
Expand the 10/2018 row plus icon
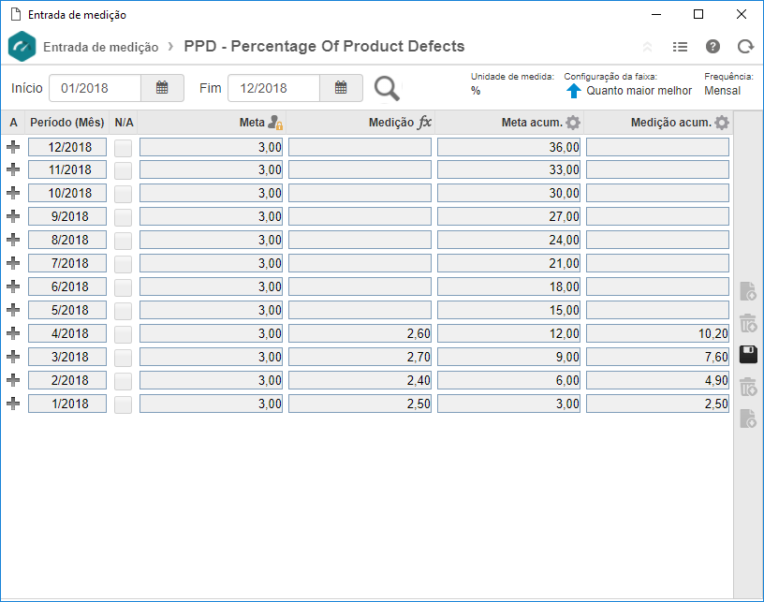[13, 193]
